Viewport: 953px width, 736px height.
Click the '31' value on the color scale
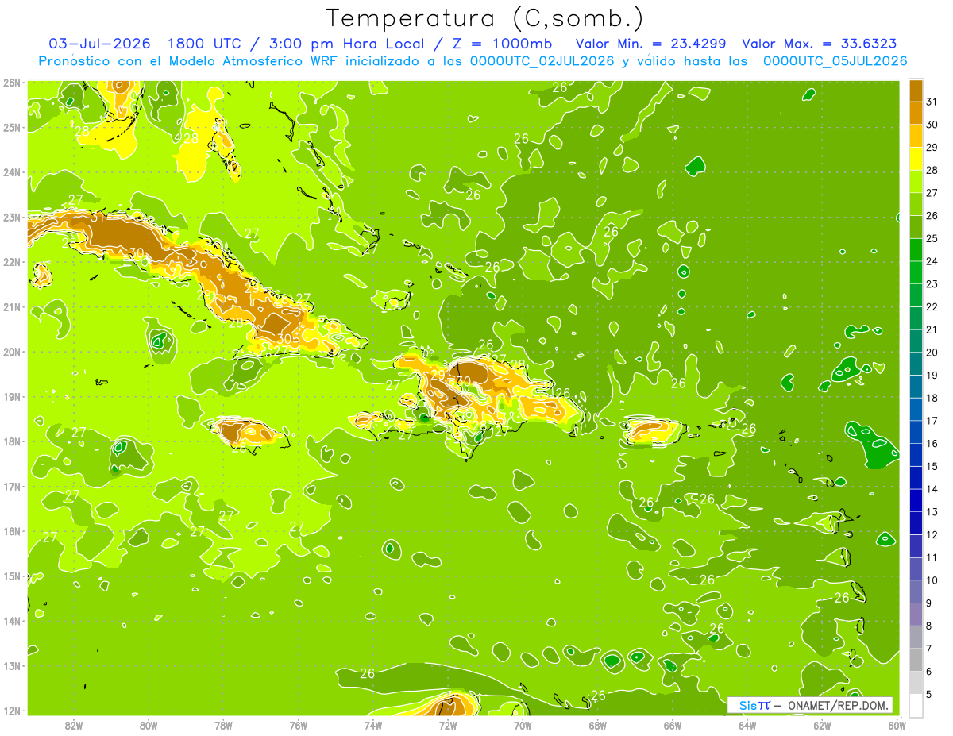932,102
